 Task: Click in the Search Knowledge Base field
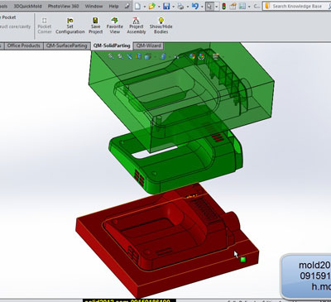[x=297, y=6]
